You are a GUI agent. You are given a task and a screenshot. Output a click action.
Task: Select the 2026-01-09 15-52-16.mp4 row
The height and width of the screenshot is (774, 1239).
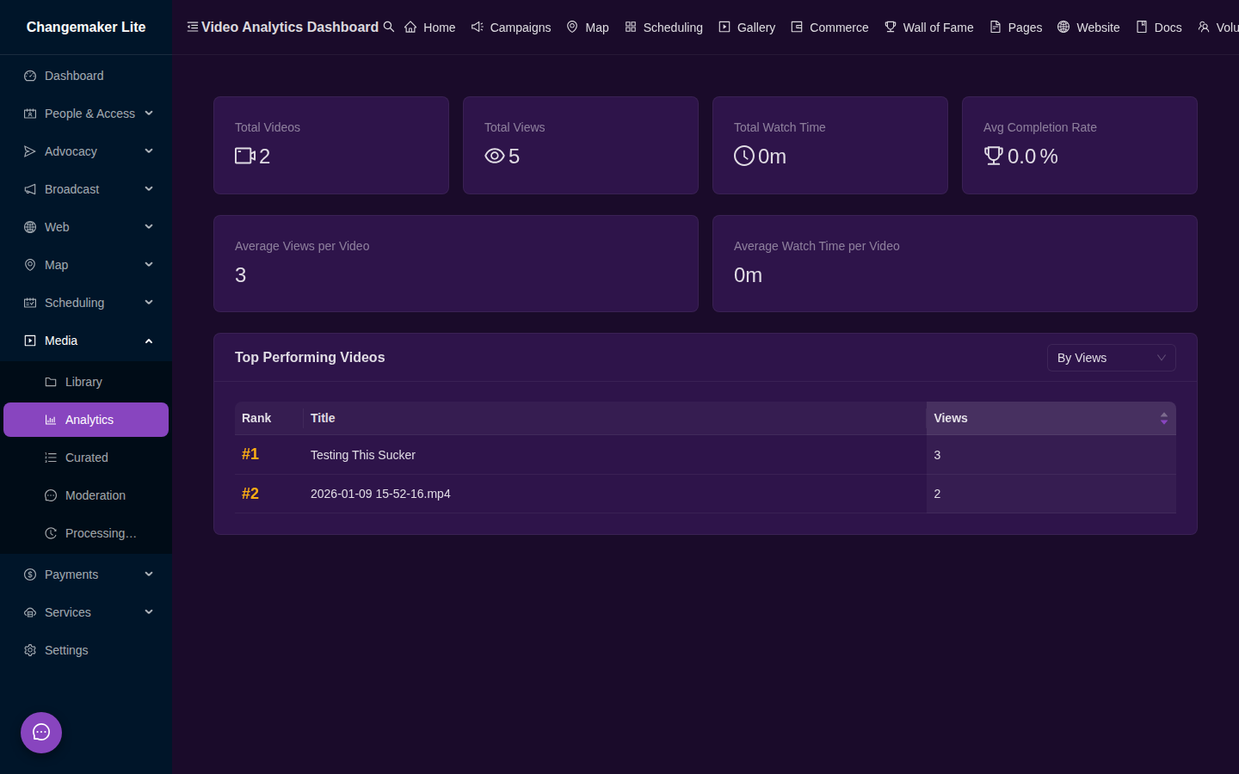point(706,494)
